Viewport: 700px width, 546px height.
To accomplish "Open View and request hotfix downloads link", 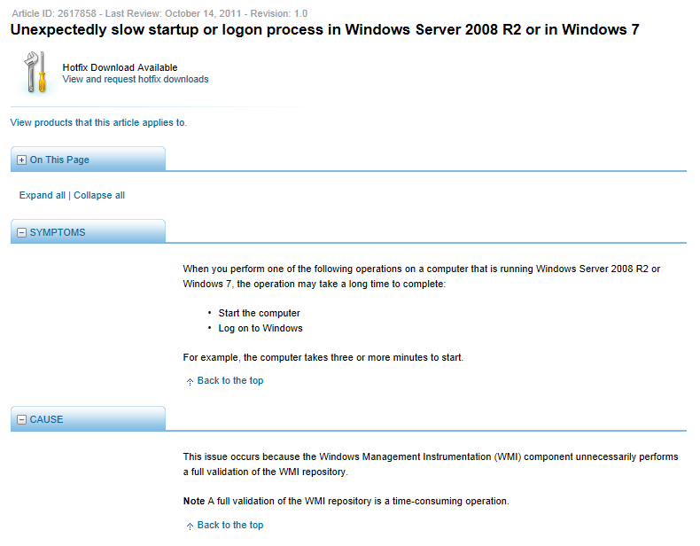I will tap(136, 80).
